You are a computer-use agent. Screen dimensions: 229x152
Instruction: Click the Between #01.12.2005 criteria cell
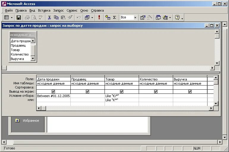(x=53, y=96)
